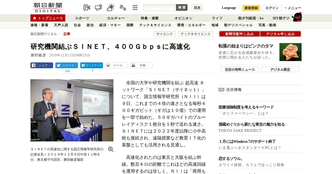Viewport: 332px width, 174px height.
Task: Click the home icon on the トップニュース tab
Action: (x=35, y=18)
